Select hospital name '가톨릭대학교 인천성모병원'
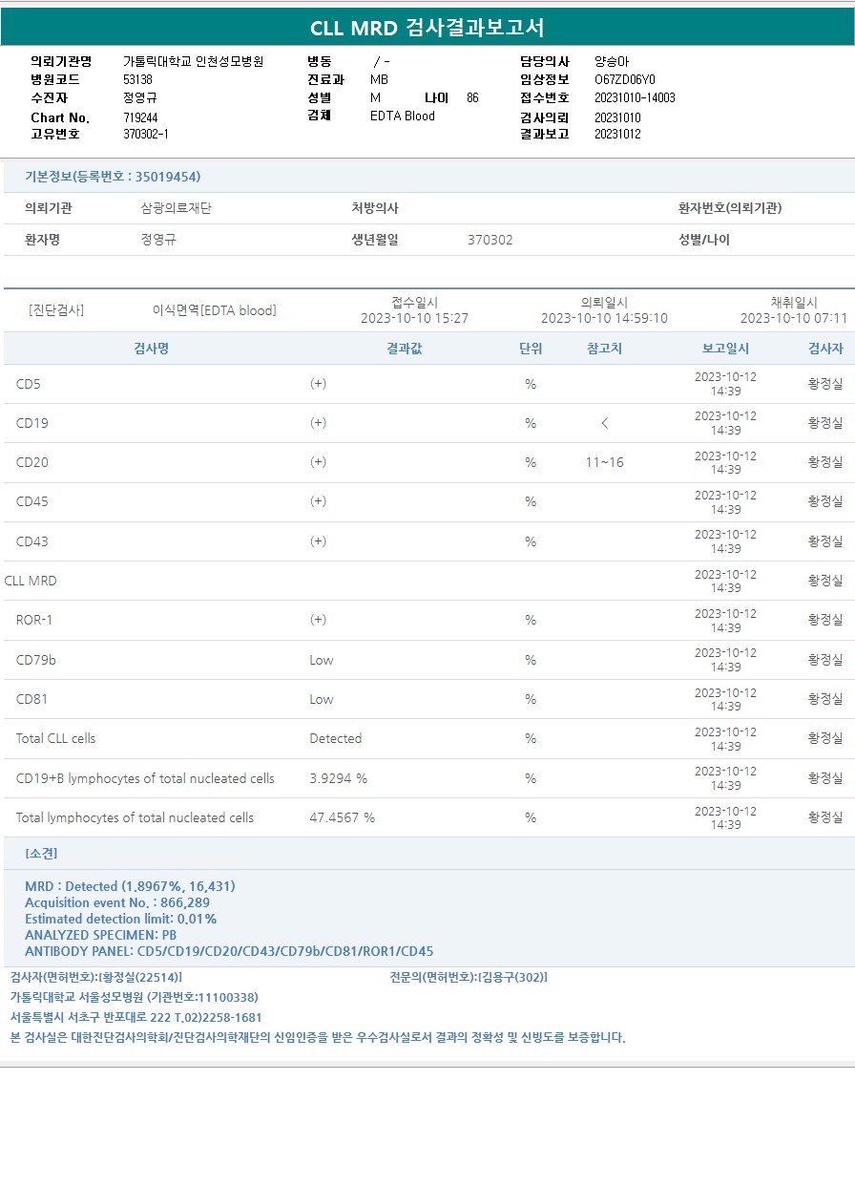 click(194, 61)
